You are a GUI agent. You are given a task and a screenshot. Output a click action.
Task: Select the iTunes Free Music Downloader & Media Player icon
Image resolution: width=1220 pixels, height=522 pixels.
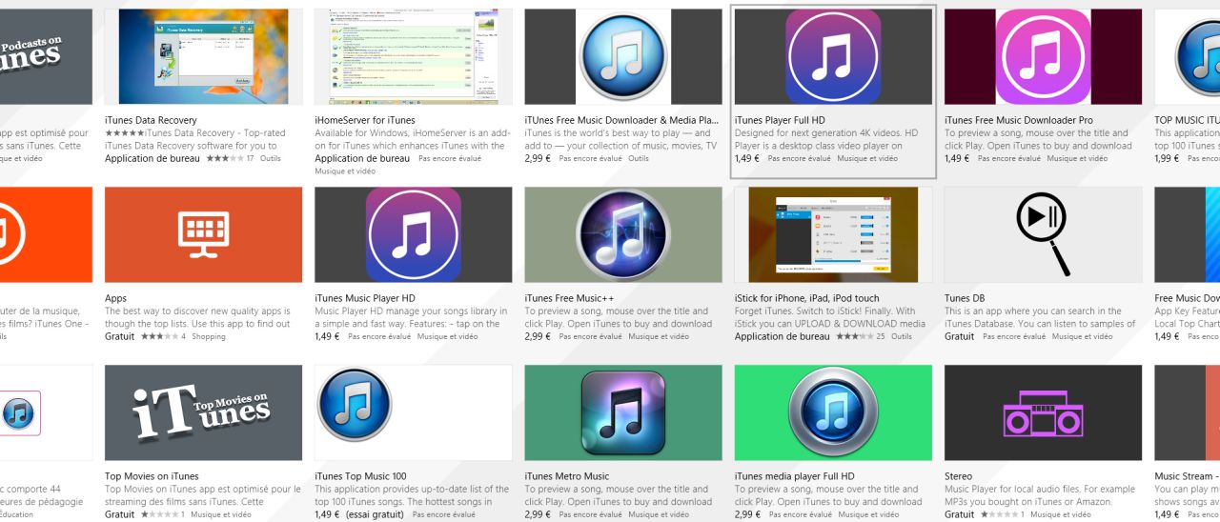[x=622, y=57]
